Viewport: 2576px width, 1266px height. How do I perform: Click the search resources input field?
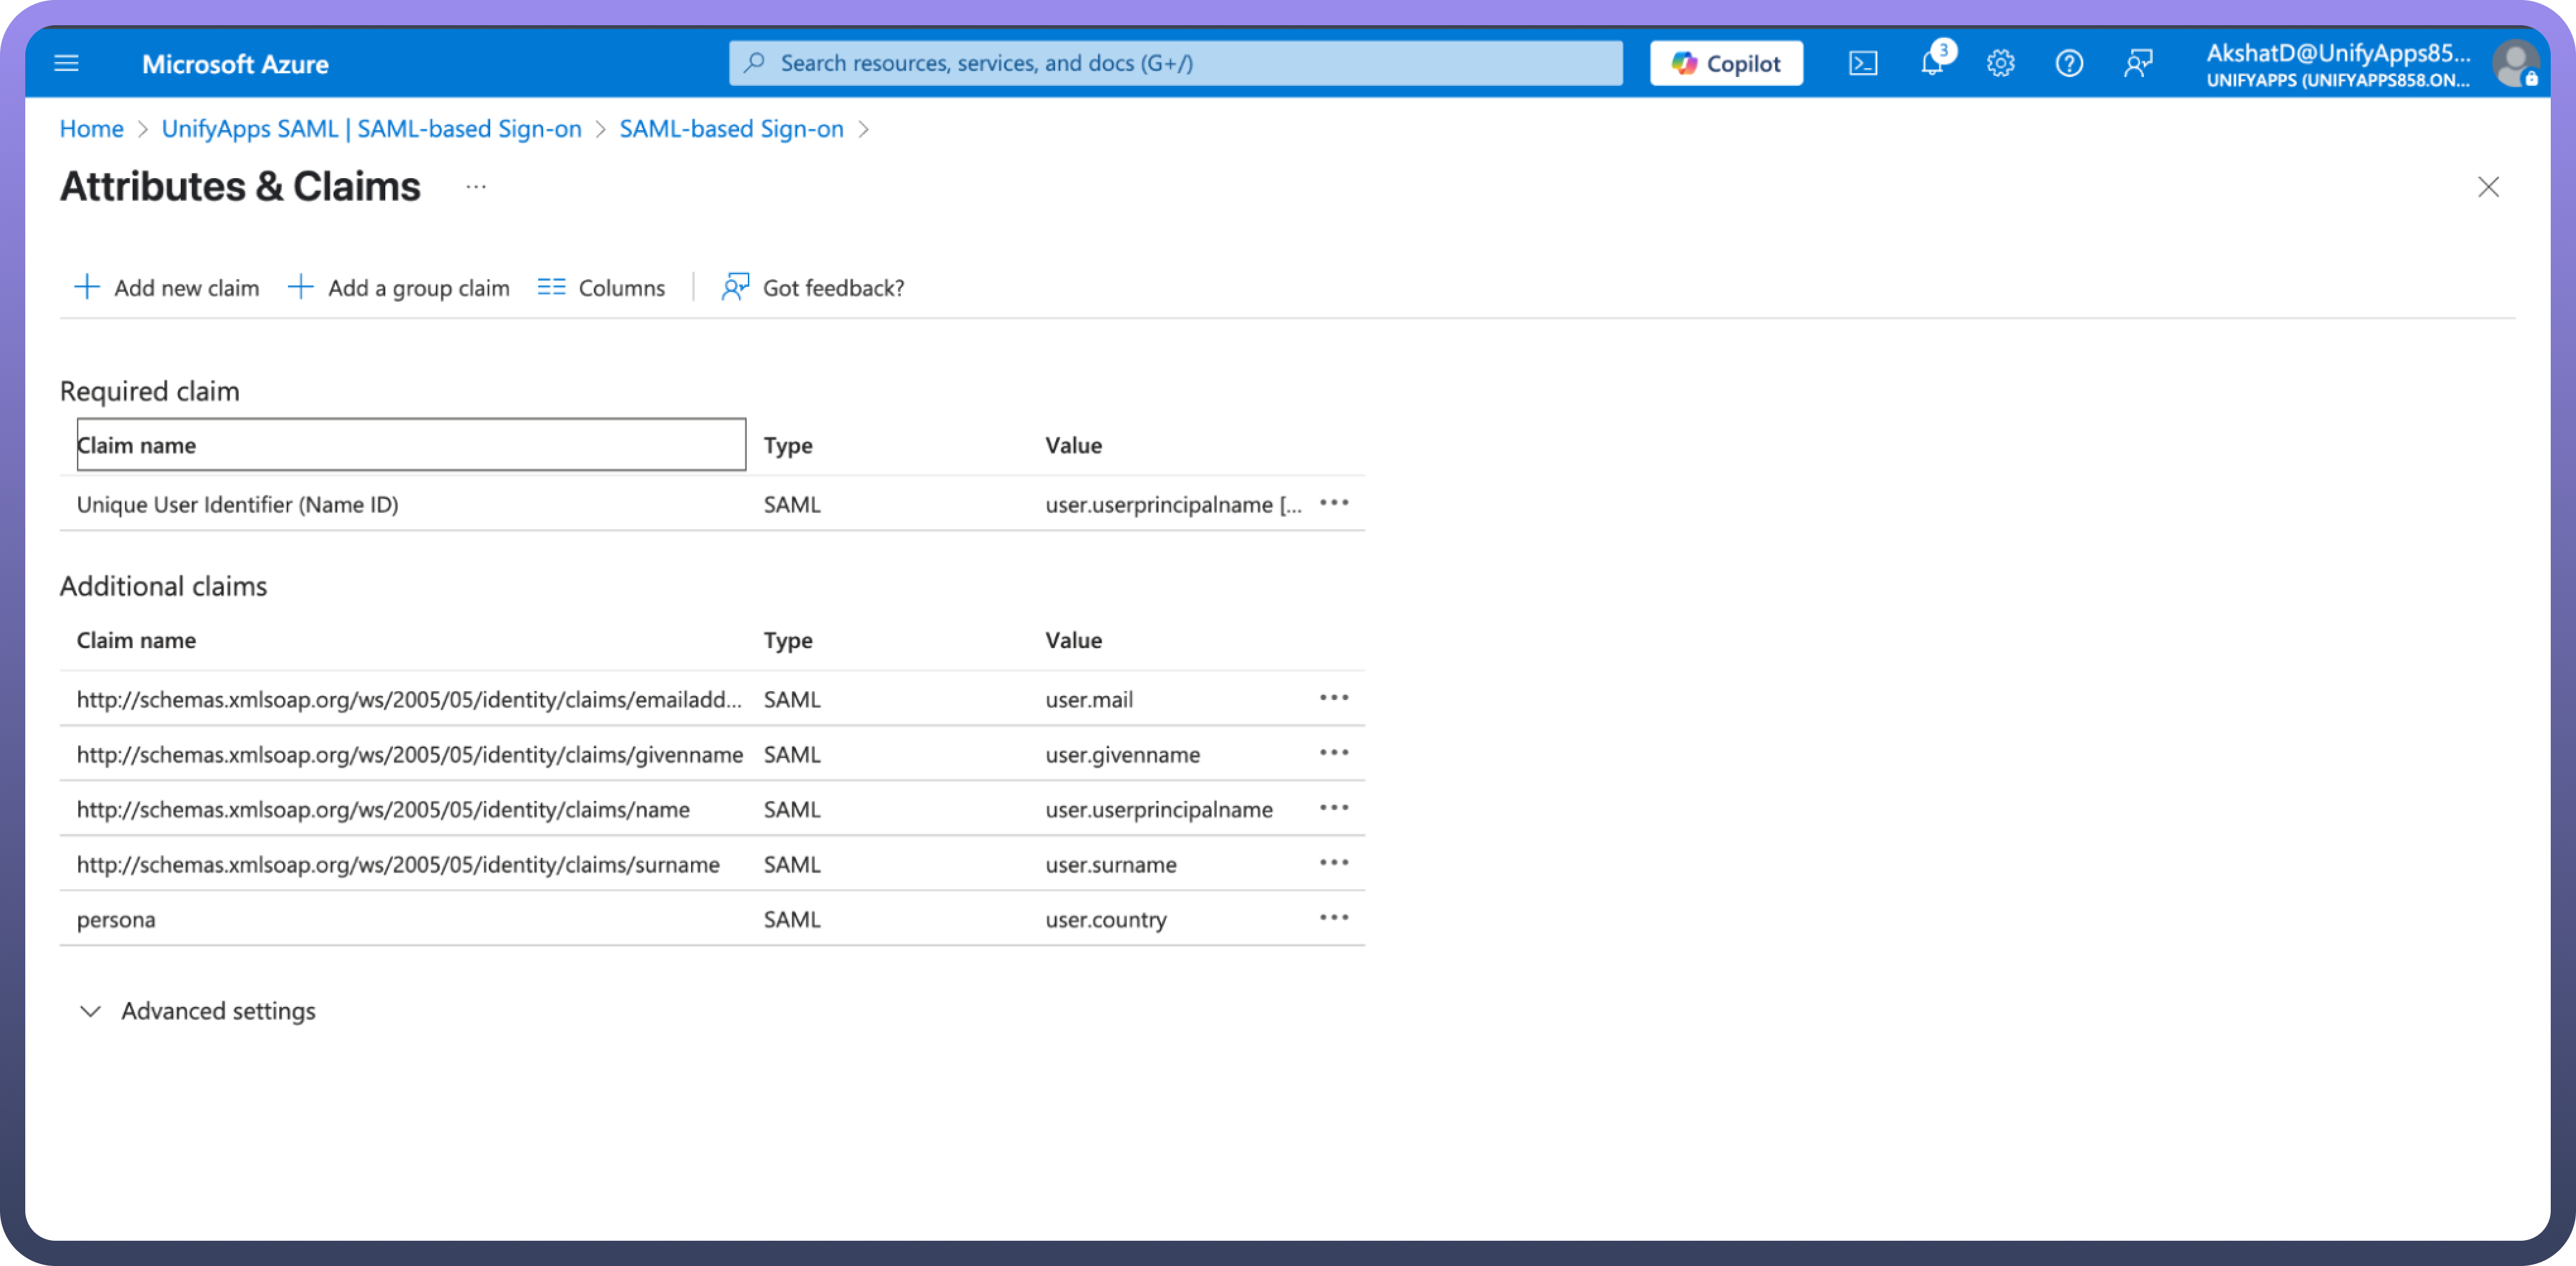pos(1175,64)
